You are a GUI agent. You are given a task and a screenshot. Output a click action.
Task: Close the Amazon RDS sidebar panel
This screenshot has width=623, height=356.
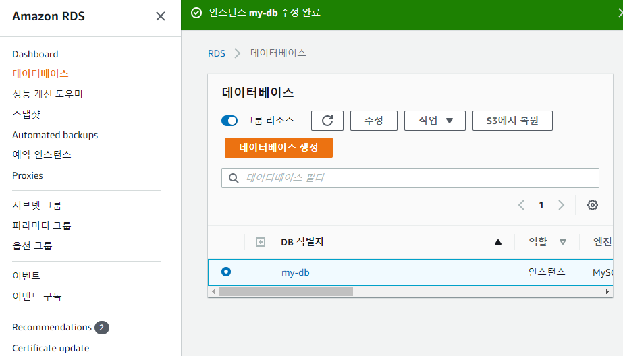(x=161, y=16)
